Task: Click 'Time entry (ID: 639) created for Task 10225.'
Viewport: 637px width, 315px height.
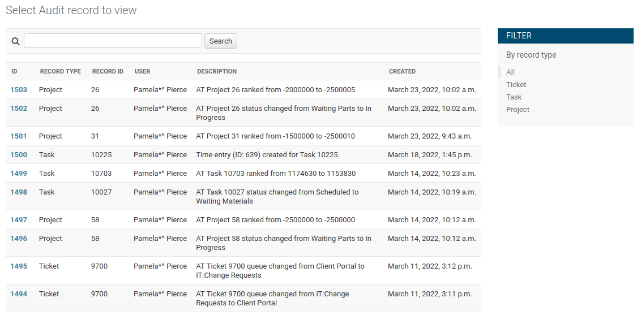Action: pos(268,154)
